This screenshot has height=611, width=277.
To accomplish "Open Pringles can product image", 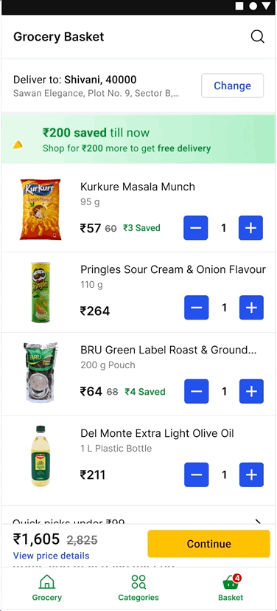I will tap(41, 292).
